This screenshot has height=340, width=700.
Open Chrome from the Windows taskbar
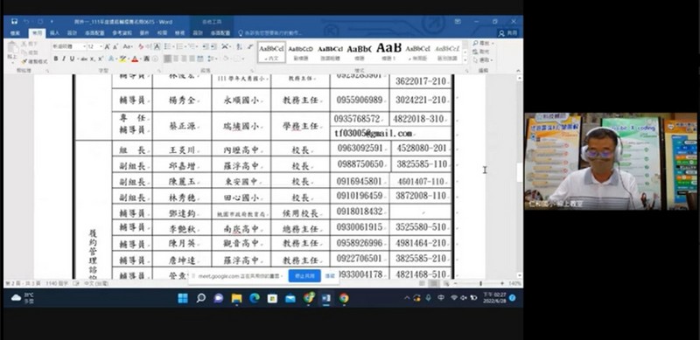344,298
